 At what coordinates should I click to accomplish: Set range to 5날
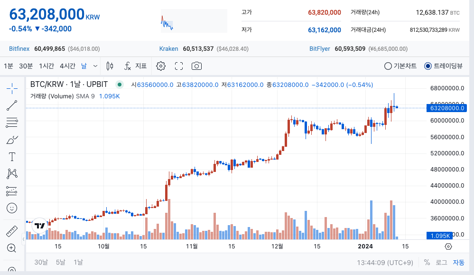(x=60, y=262)
